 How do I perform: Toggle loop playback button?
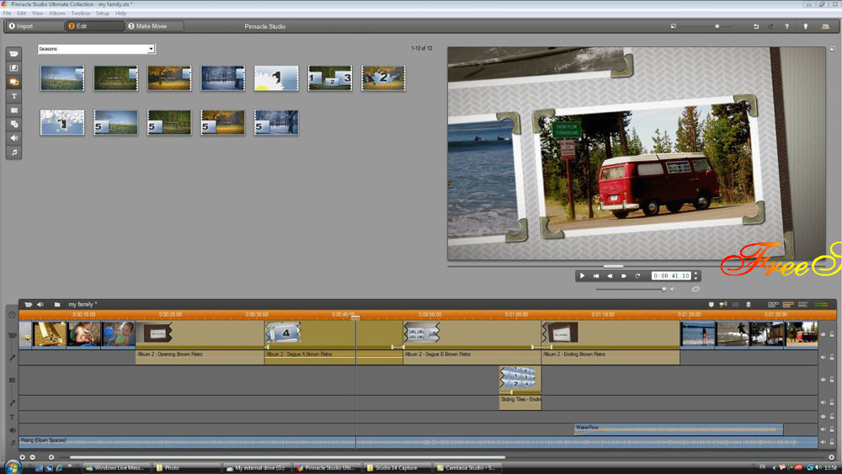pyautogui.click(x=638, y=276)
